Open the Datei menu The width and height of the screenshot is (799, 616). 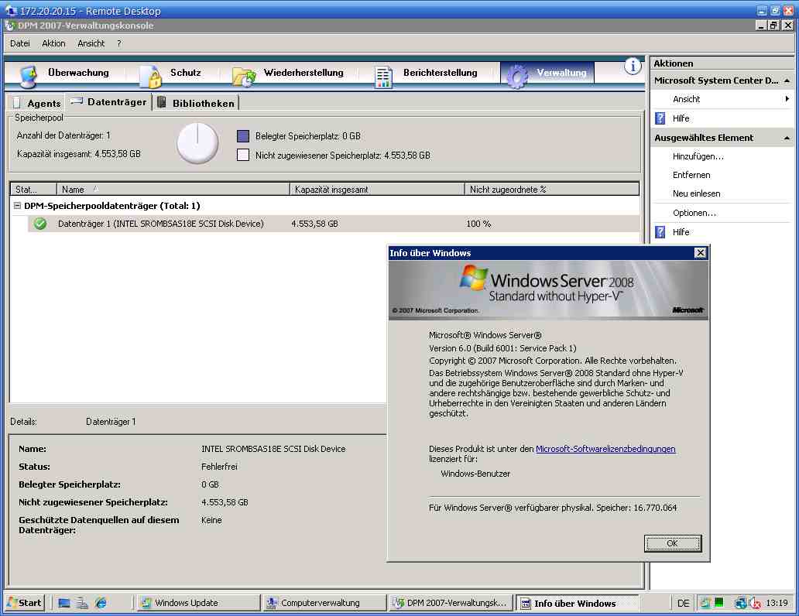coord(19,43)
